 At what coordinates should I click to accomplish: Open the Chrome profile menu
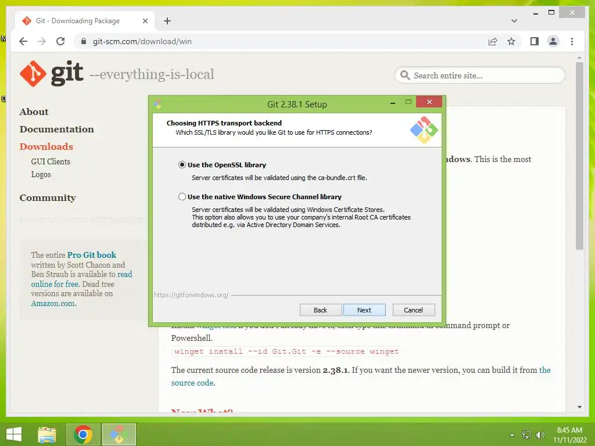click(553, 41)
